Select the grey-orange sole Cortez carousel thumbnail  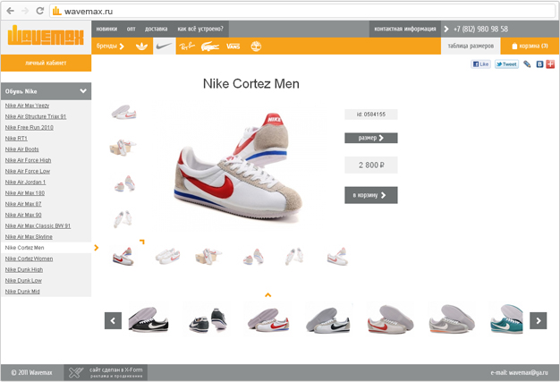[x=452, y=320]
